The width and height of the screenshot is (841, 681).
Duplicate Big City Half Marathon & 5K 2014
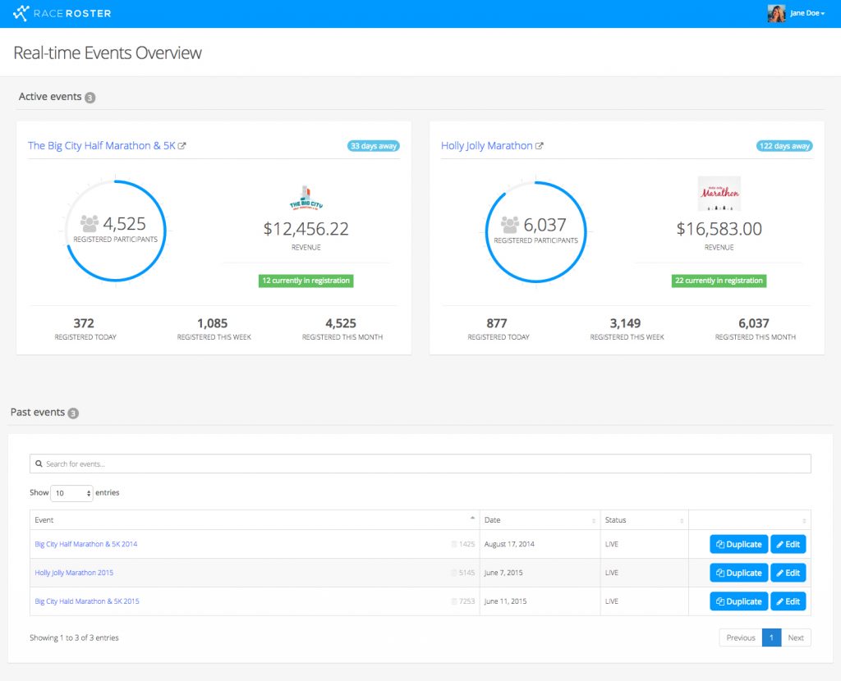[x=738, y=544]
